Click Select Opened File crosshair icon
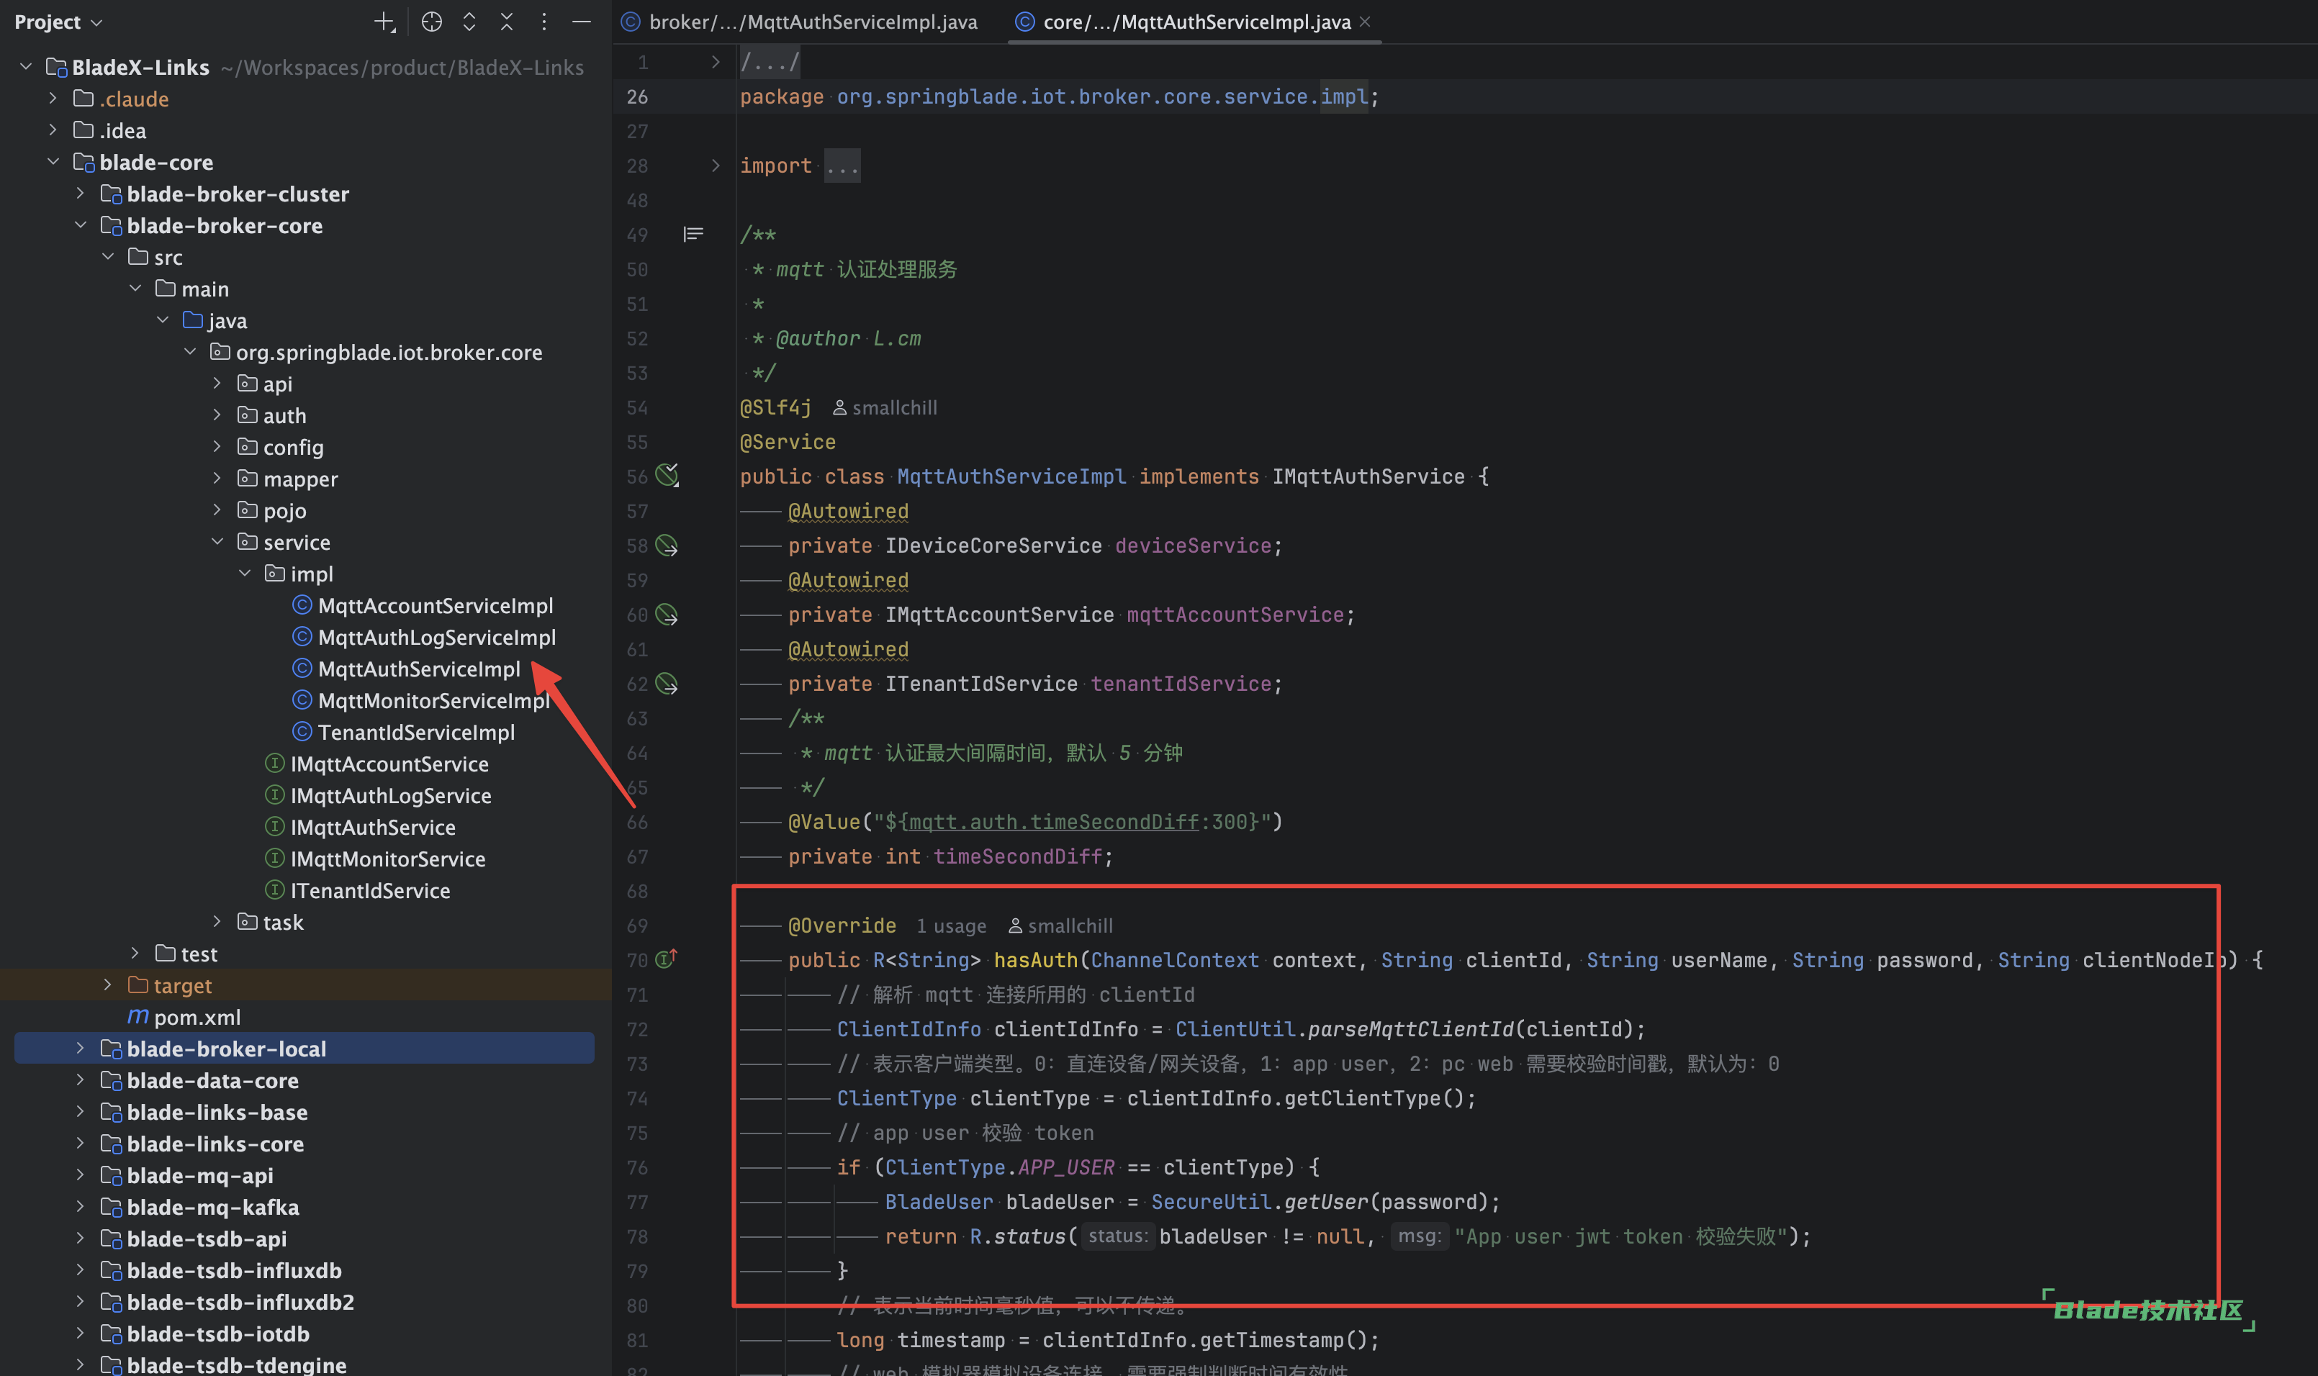 pos(431,22)
